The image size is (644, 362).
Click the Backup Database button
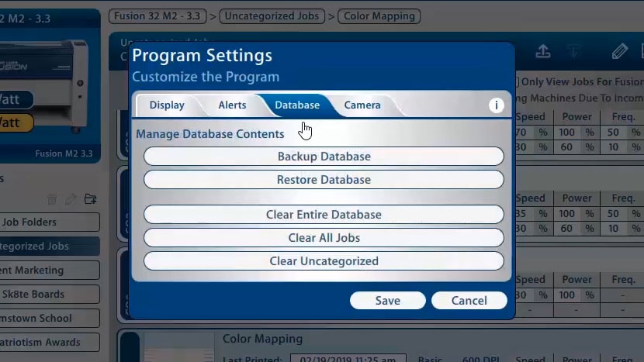click(x=324, y=157)
